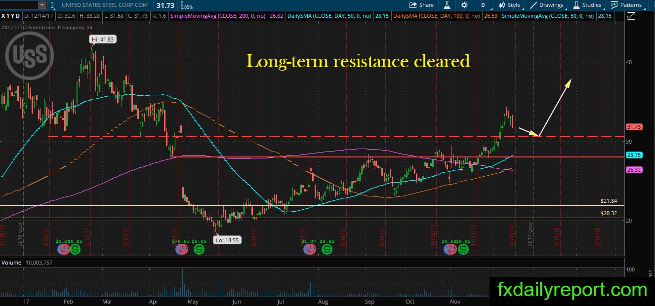Click the Sep label on time axis

click(369, 301)
